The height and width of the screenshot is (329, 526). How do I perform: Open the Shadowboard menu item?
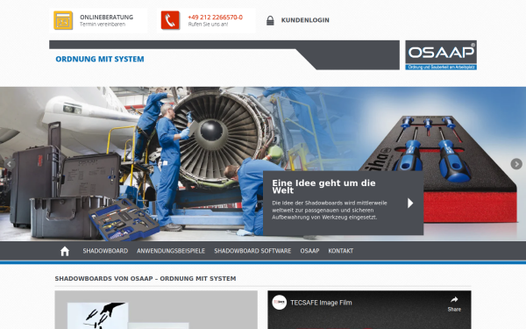105,251
